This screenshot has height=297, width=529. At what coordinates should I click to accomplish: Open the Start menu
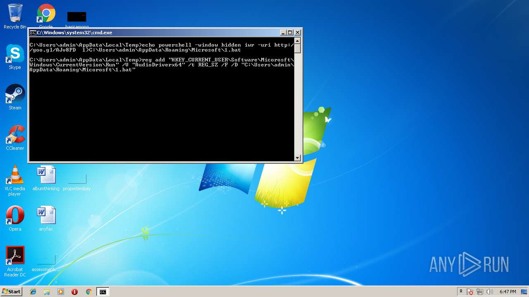point(11,292)
